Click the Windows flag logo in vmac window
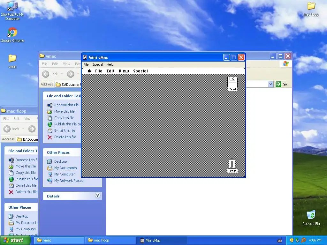327x245 pixels. 286,64
